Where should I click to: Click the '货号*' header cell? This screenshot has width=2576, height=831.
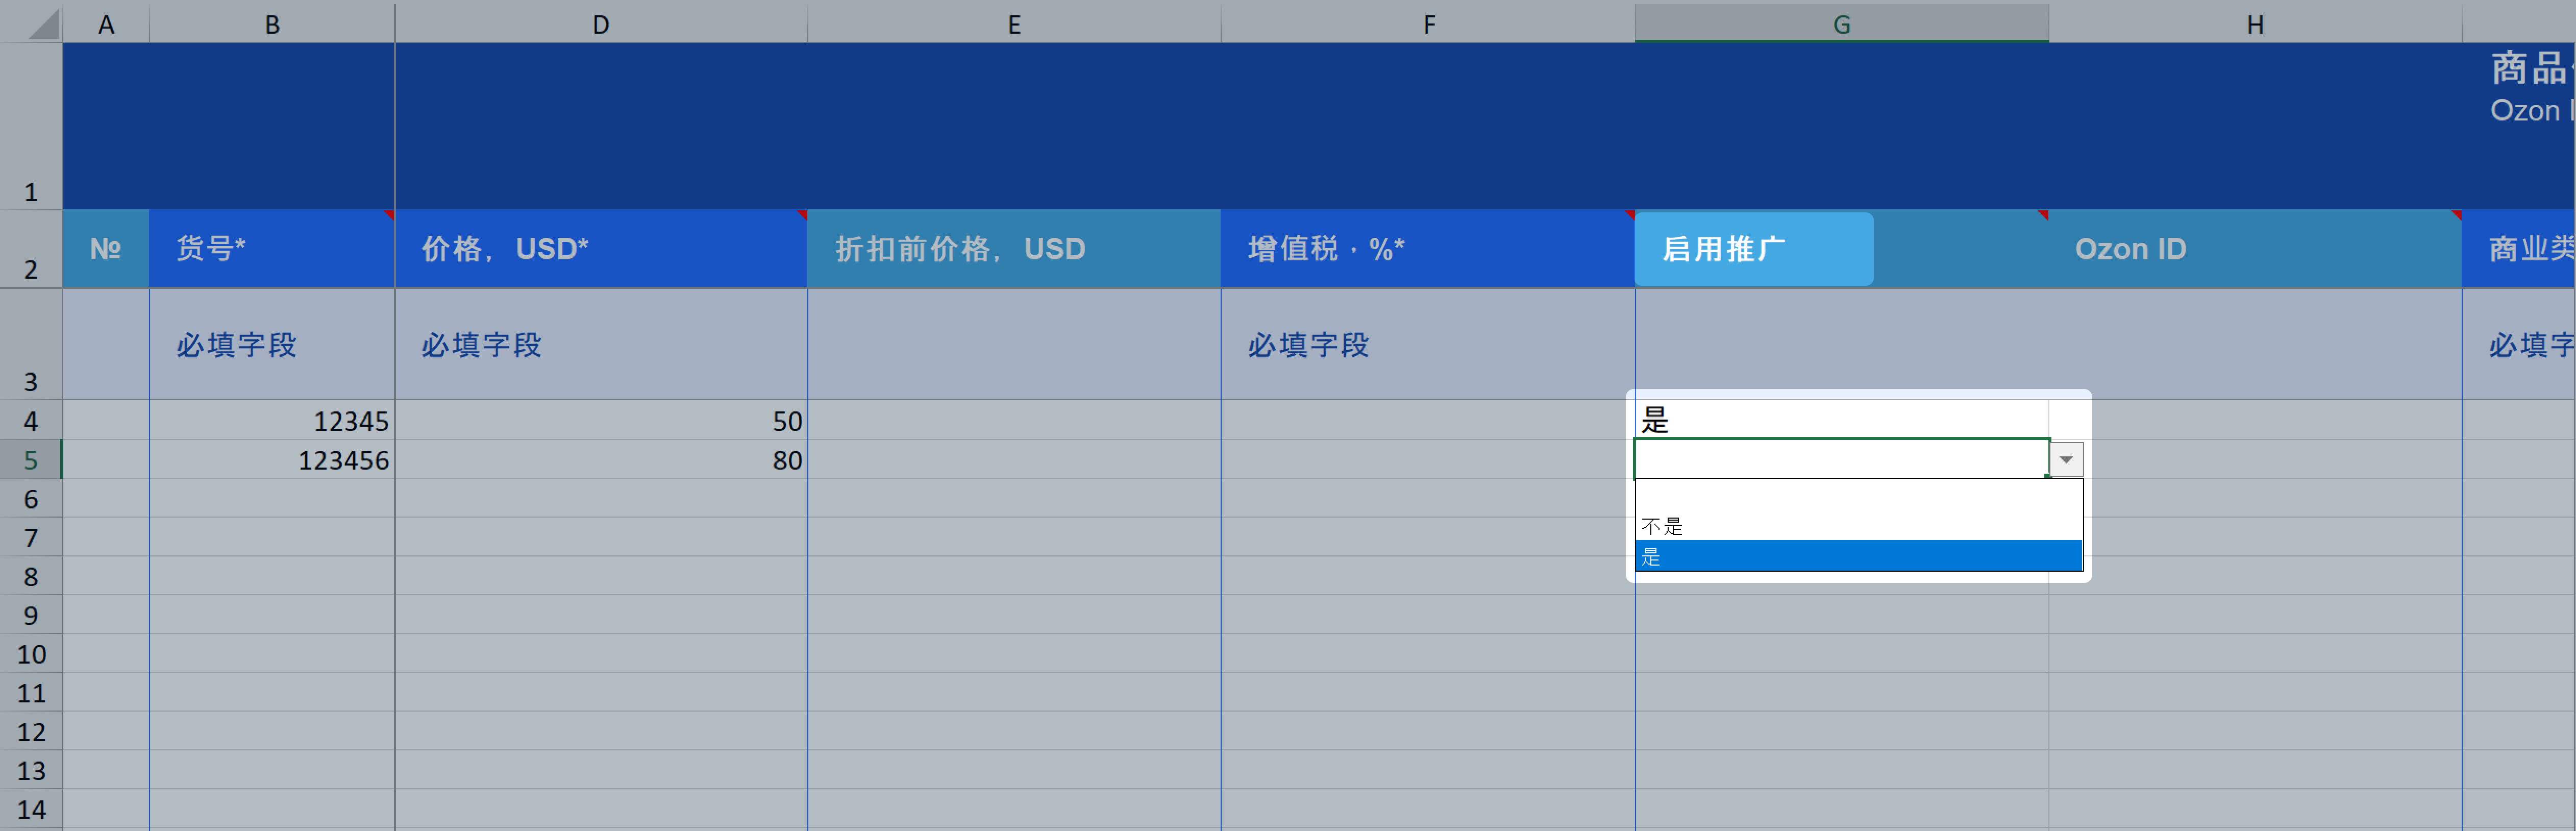click(272, 249)
